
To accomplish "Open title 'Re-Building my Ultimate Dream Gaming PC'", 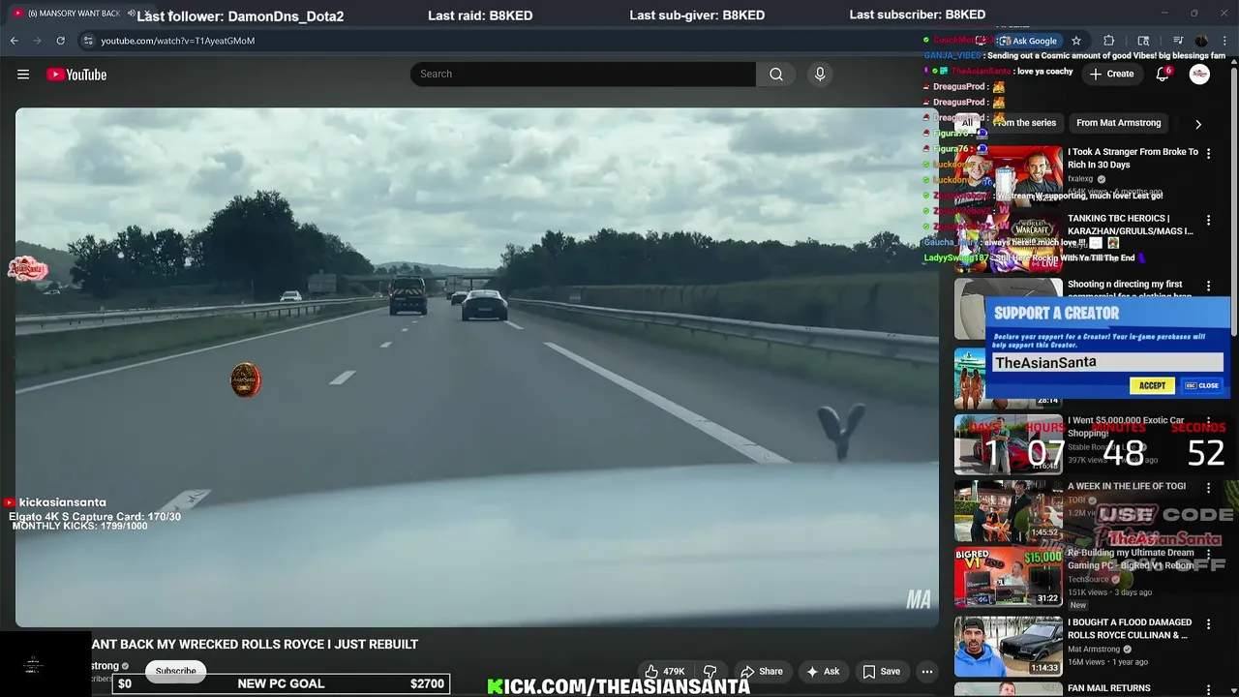I will 1131,559.
